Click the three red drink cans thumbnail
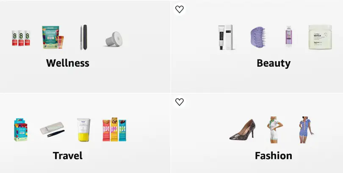 pyautogui.click(x=21, y=38)
